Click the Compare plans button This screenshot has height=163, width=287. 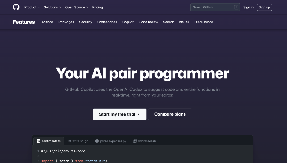(170, 114)
